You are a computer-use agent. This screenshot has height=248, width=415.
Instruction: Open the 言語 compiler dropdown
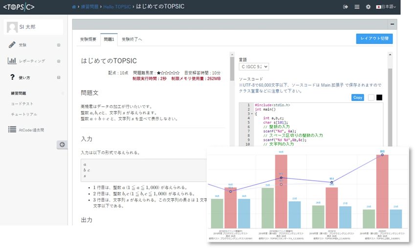coord(254,66)
